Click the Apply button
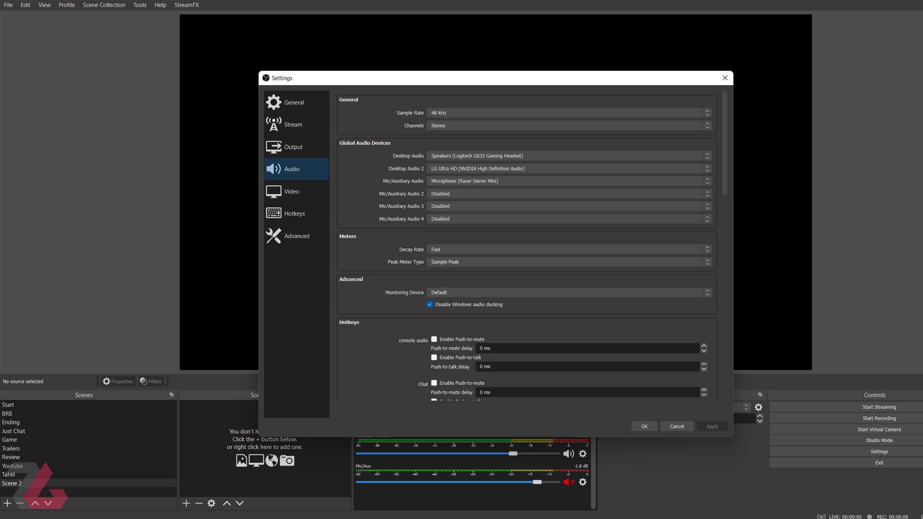 click(x=712, y=426)
